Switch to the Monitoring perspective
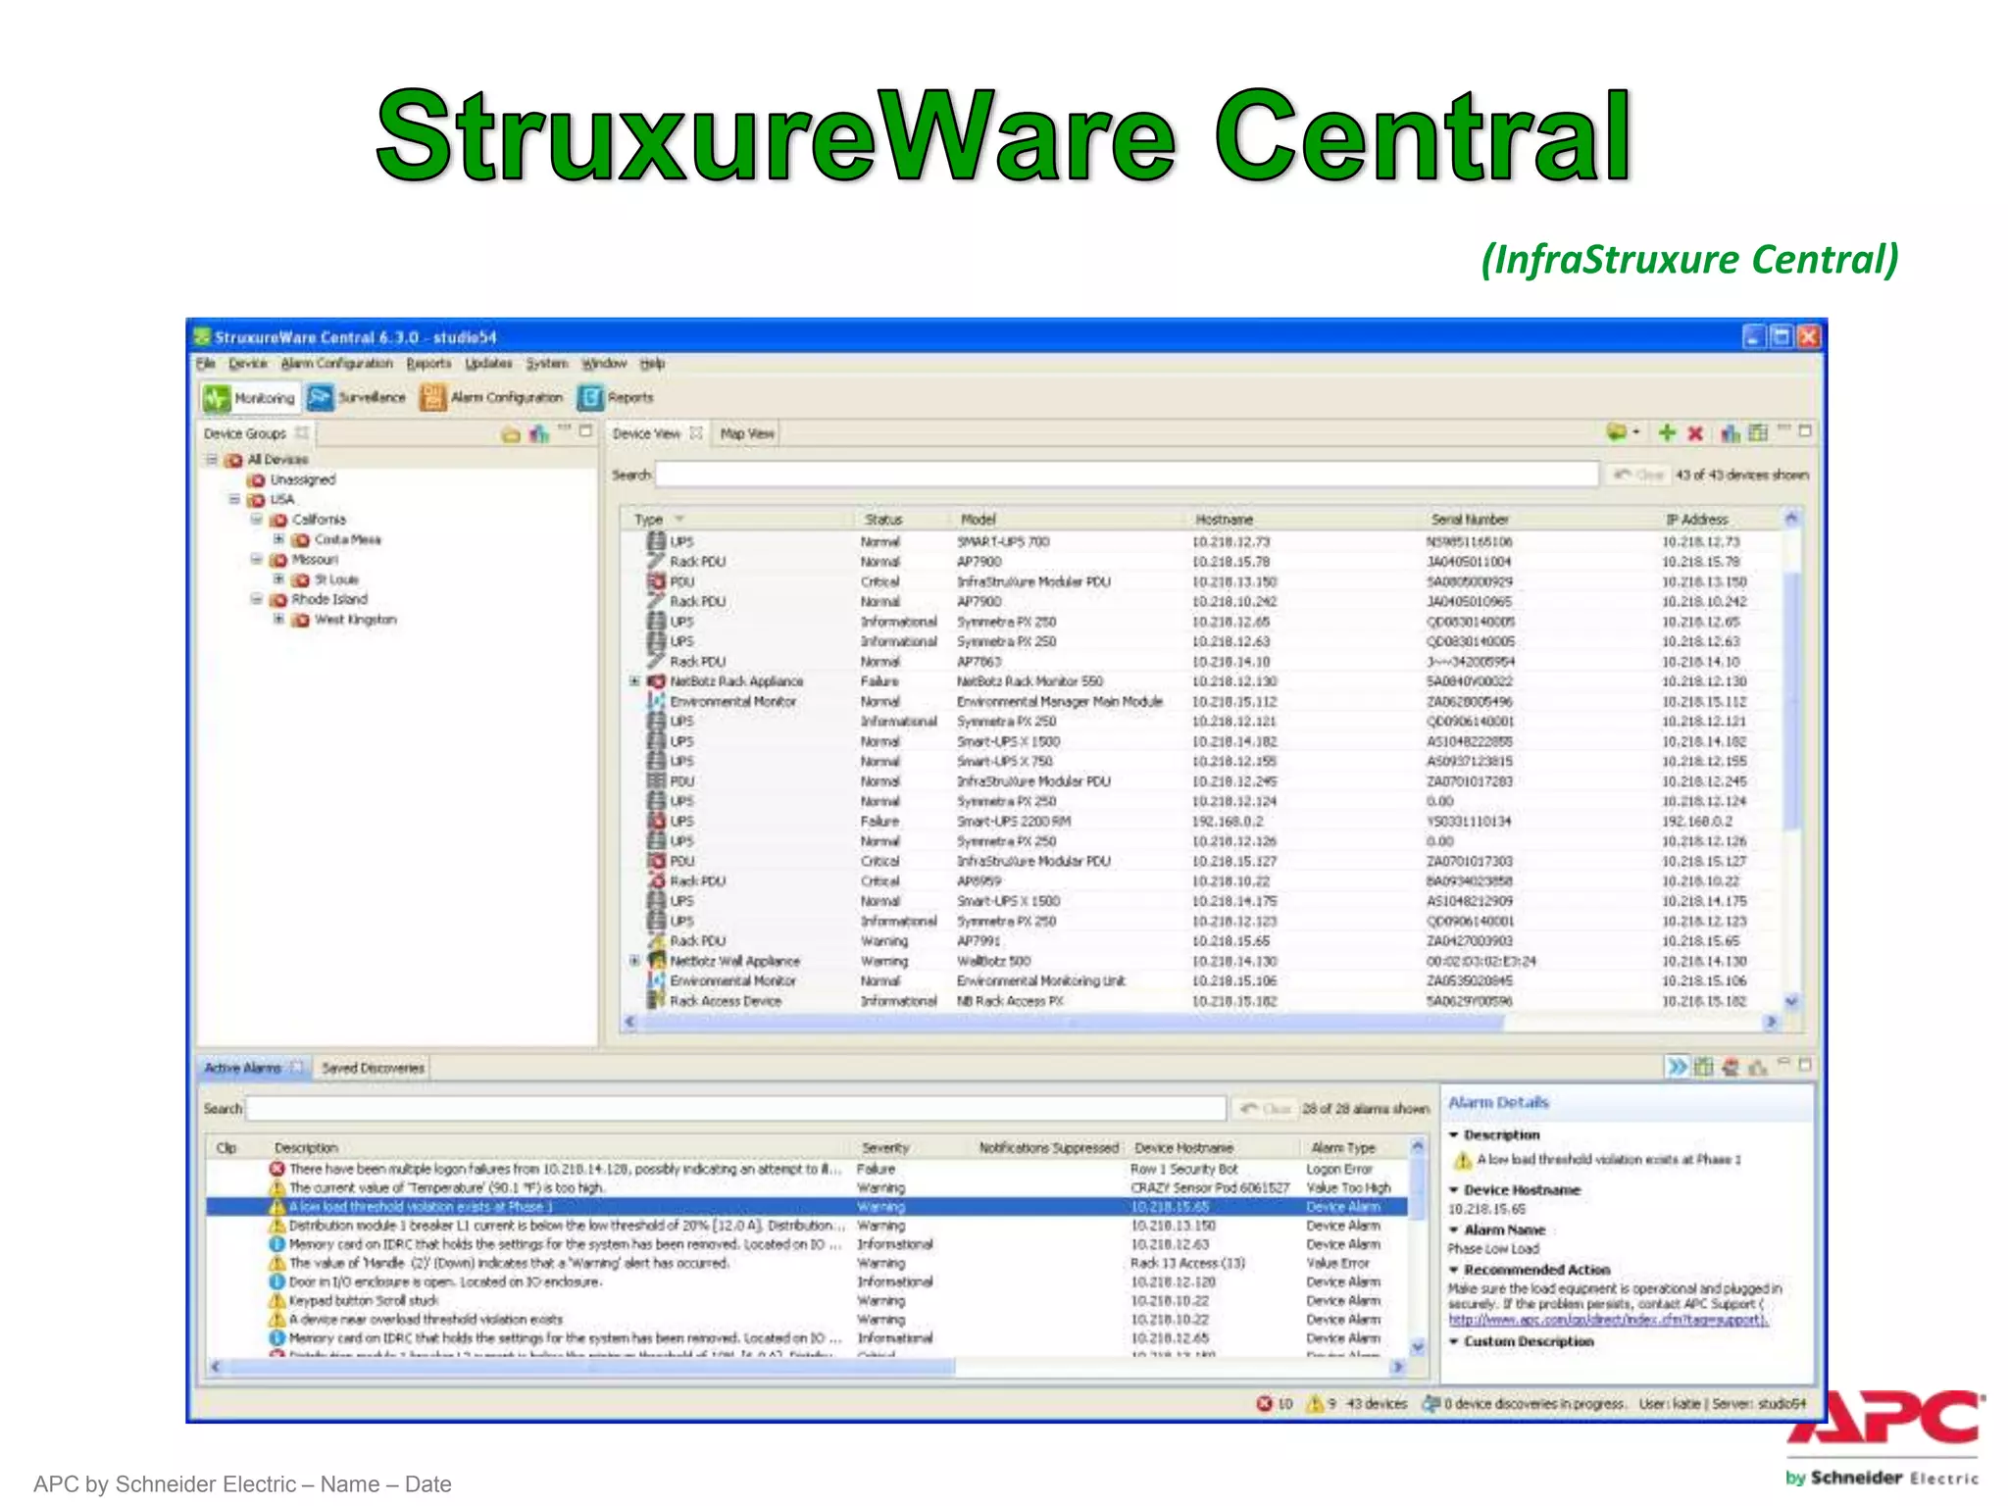Image resolution: width=2008 pixels, height=1506 pixels. (249, 398)
